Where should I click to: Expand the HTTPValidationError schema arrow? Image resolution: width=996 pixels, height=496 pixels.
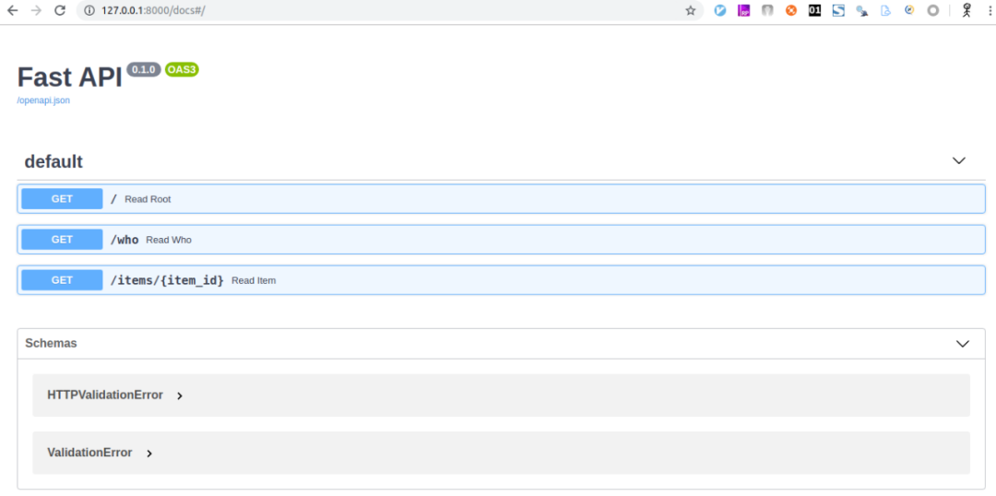pyautogui.click(x=179, y=396)
